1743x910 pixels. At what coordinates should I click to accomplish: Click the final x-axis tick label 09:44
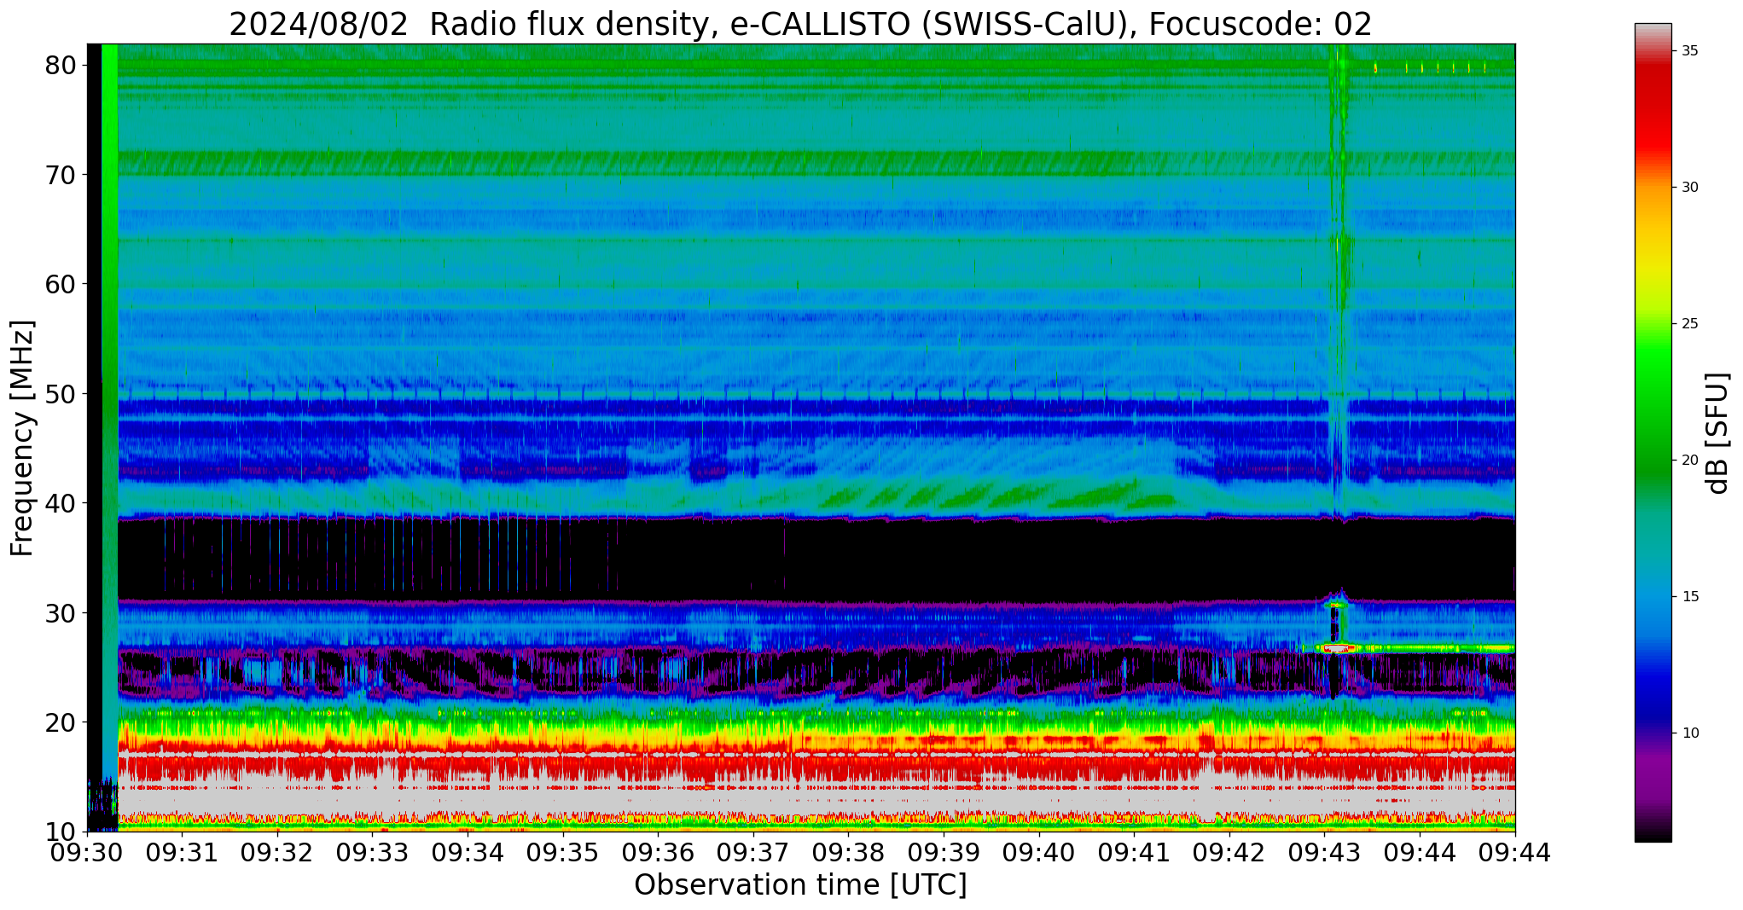tap(1514, 852)
